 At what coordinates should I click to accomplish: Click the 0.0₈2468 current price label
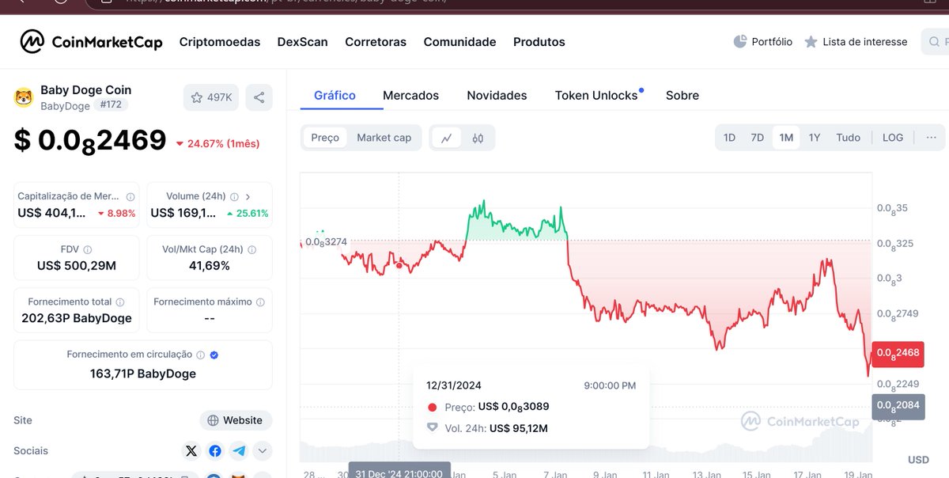898,353
